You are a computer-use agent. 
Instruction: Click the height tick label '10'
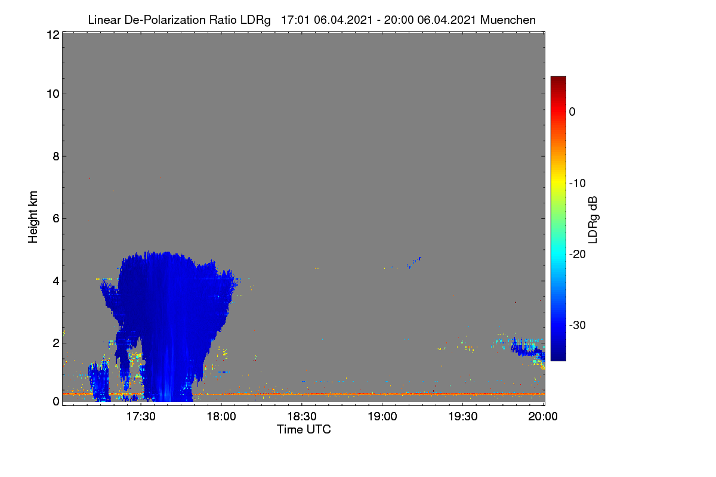pos(52,94)
